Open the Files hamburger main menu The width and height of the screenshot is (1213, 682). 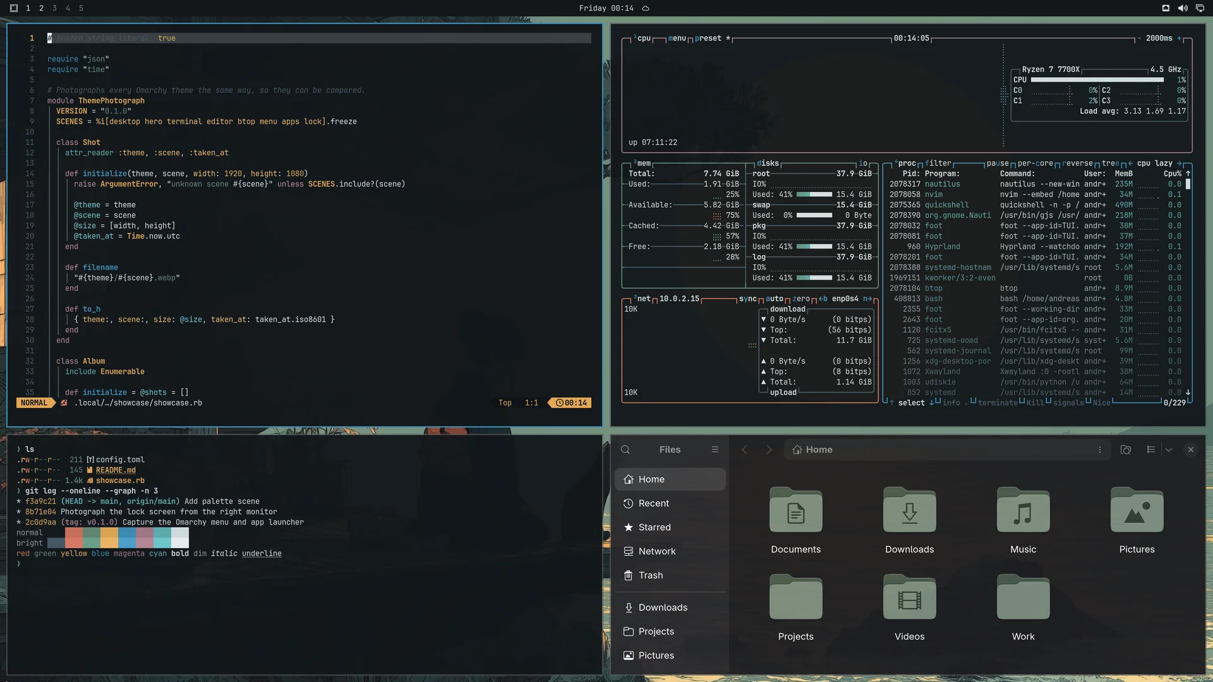click(x=715, y=450)
